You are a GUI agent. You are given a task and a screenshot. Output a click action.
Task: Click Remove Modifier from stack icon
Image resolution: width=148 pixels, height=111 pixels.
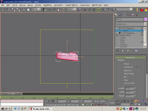(131, 51)
